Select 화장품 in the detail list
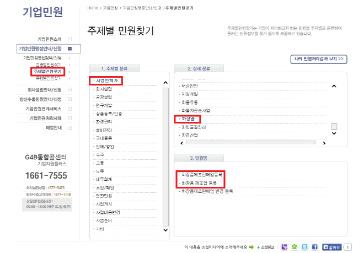Image resolution: width=353 pixels, height=253 pixels. (x=188, y=119)
